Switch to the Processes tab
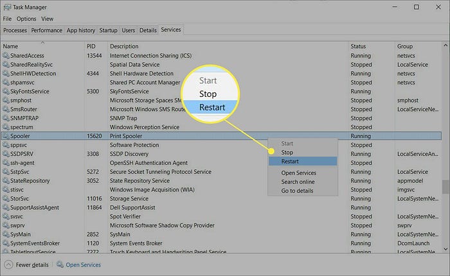Viewport: 450px width, 276px height. pyautogui.click(x=15, y=30)
